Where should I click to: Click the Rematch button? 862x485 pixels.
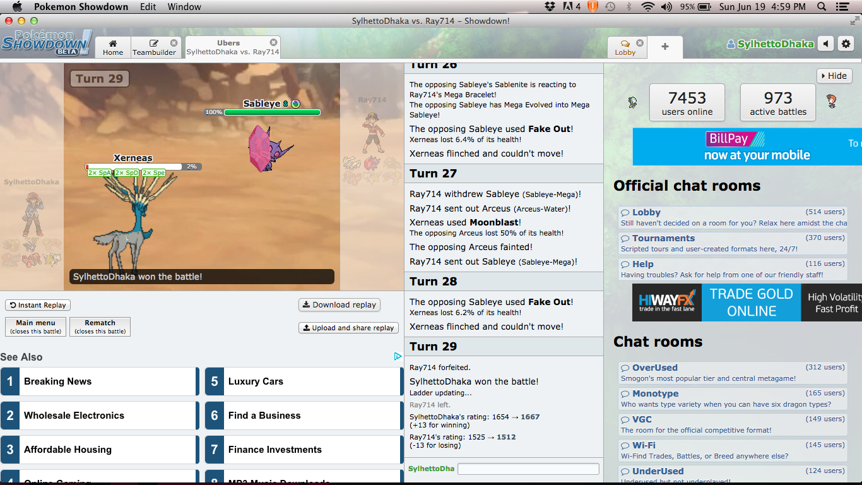(x=100, y=326)
